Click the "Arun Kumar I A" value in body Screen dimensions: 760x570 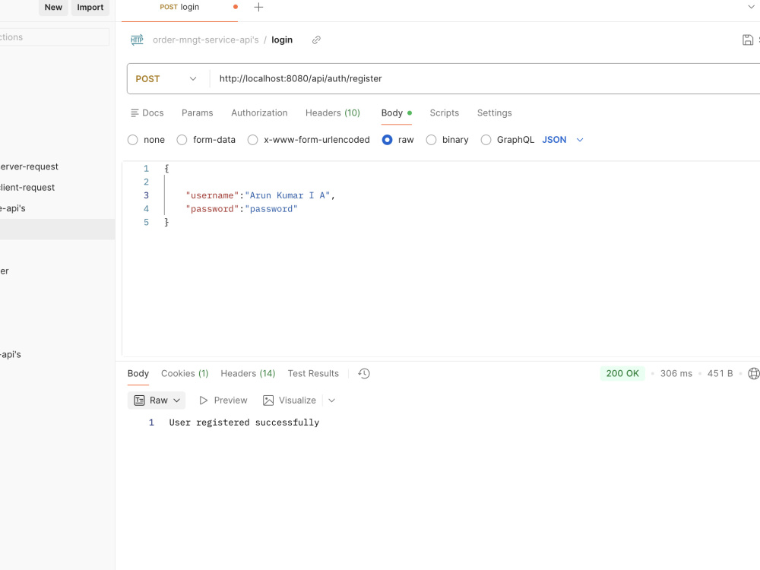pyautogui.click(x=287, y=195)
